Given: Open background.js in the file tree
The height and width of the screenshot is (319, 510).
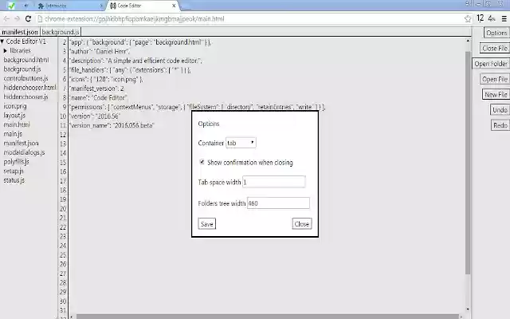Looking at the screenshot, I should point(22,69).
